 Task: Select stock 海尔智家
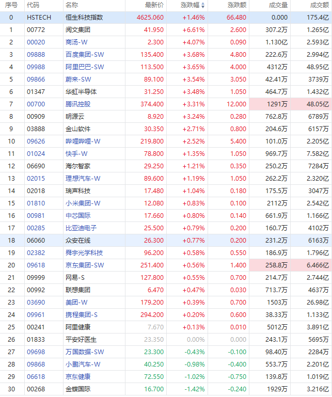[78, 166]
